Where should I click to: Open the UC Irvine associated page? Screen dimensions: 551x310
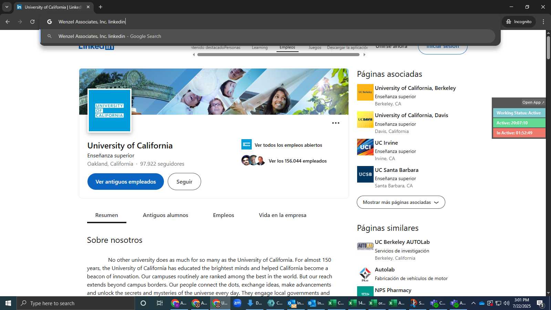pyautogui.click(x=386, y=143)
